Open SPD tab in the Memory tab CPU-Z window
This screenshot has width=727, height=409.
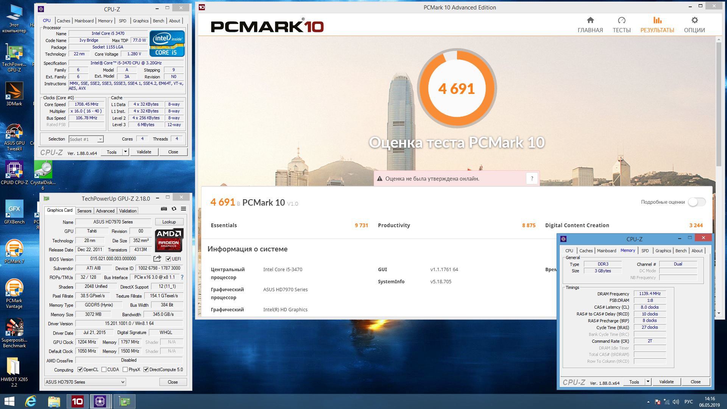pos(645,251)
